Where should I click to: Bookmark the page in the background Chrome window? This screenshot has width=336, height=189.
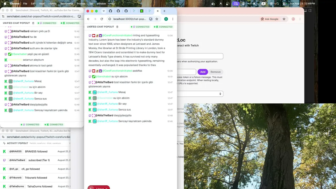click(x=284, y=19)
